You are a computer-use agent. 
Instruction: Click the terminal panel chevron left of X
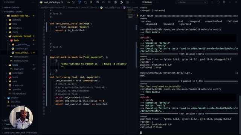pyautogui.click(x=230, y=2)
